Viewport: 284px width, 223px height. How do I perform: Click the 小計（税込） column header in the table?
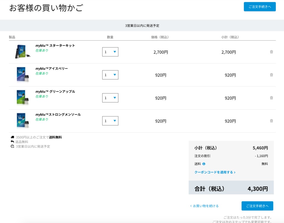pyautogui.click(x=230, y=37)
